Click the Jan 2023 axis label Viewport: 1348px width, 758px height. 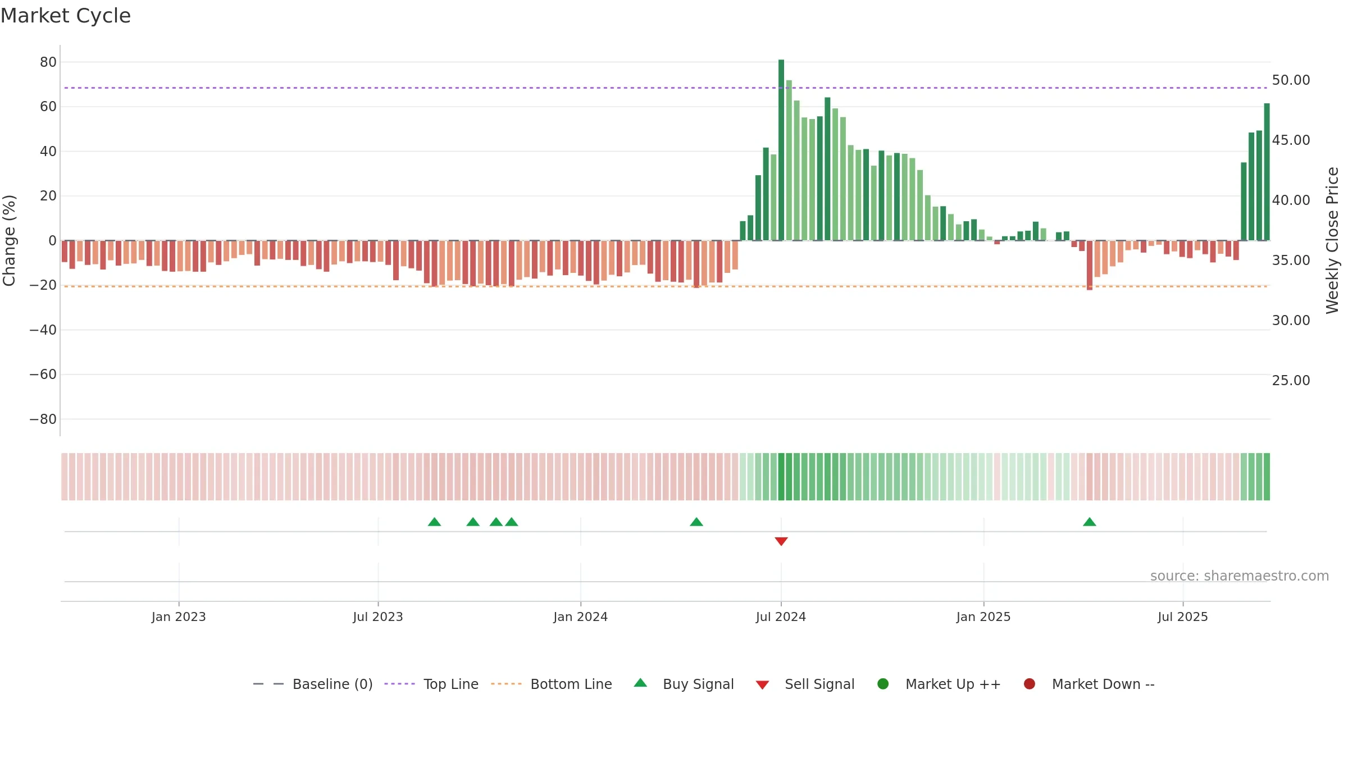(179, 617)
